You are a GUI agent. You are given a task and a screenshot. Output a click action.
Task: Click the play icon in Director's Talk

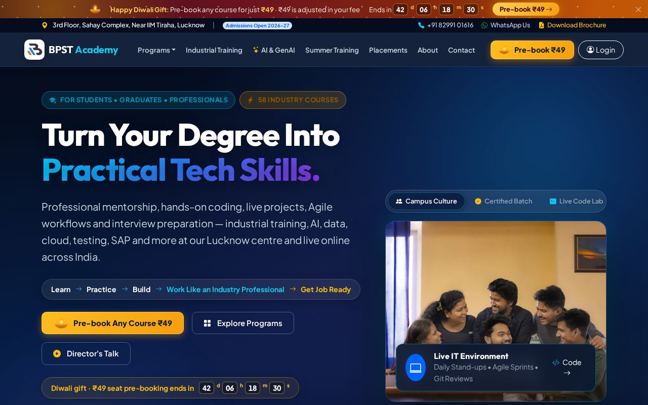[x=57, y=353]
